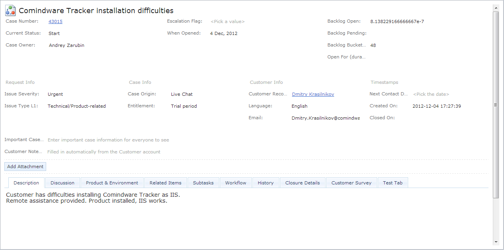Switch to the Description tab
The height and width of the screenshot is (250, 504).
26,183
